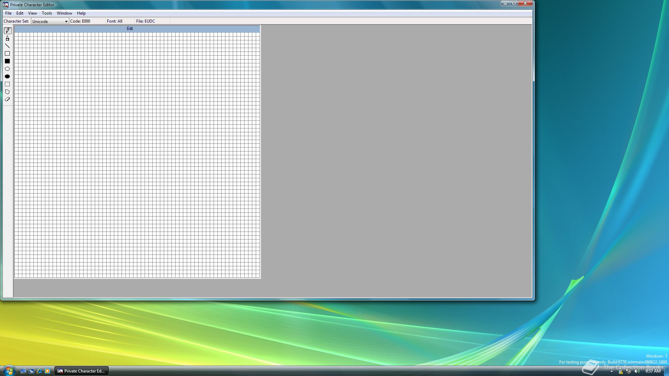
Task: Select the Brush tool
Action: 7,38
